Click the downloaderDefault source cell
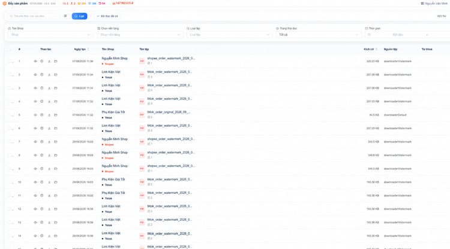This screenshot has height=249, width=450. tap(395, 115)
